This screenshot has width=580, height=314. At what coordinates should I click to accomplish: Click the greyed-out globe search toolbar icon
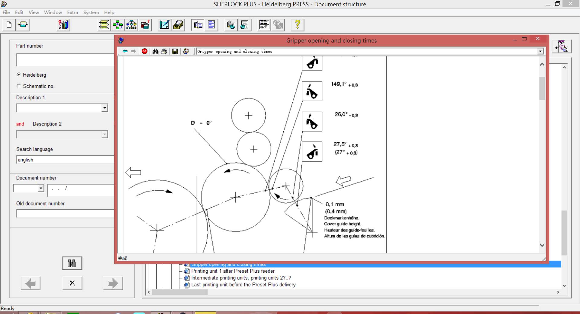pyautogui.click(x=278, y=25)
